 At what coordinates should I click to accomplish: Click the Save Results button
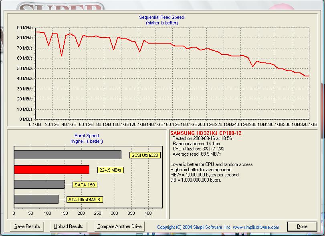click(27, 226)
